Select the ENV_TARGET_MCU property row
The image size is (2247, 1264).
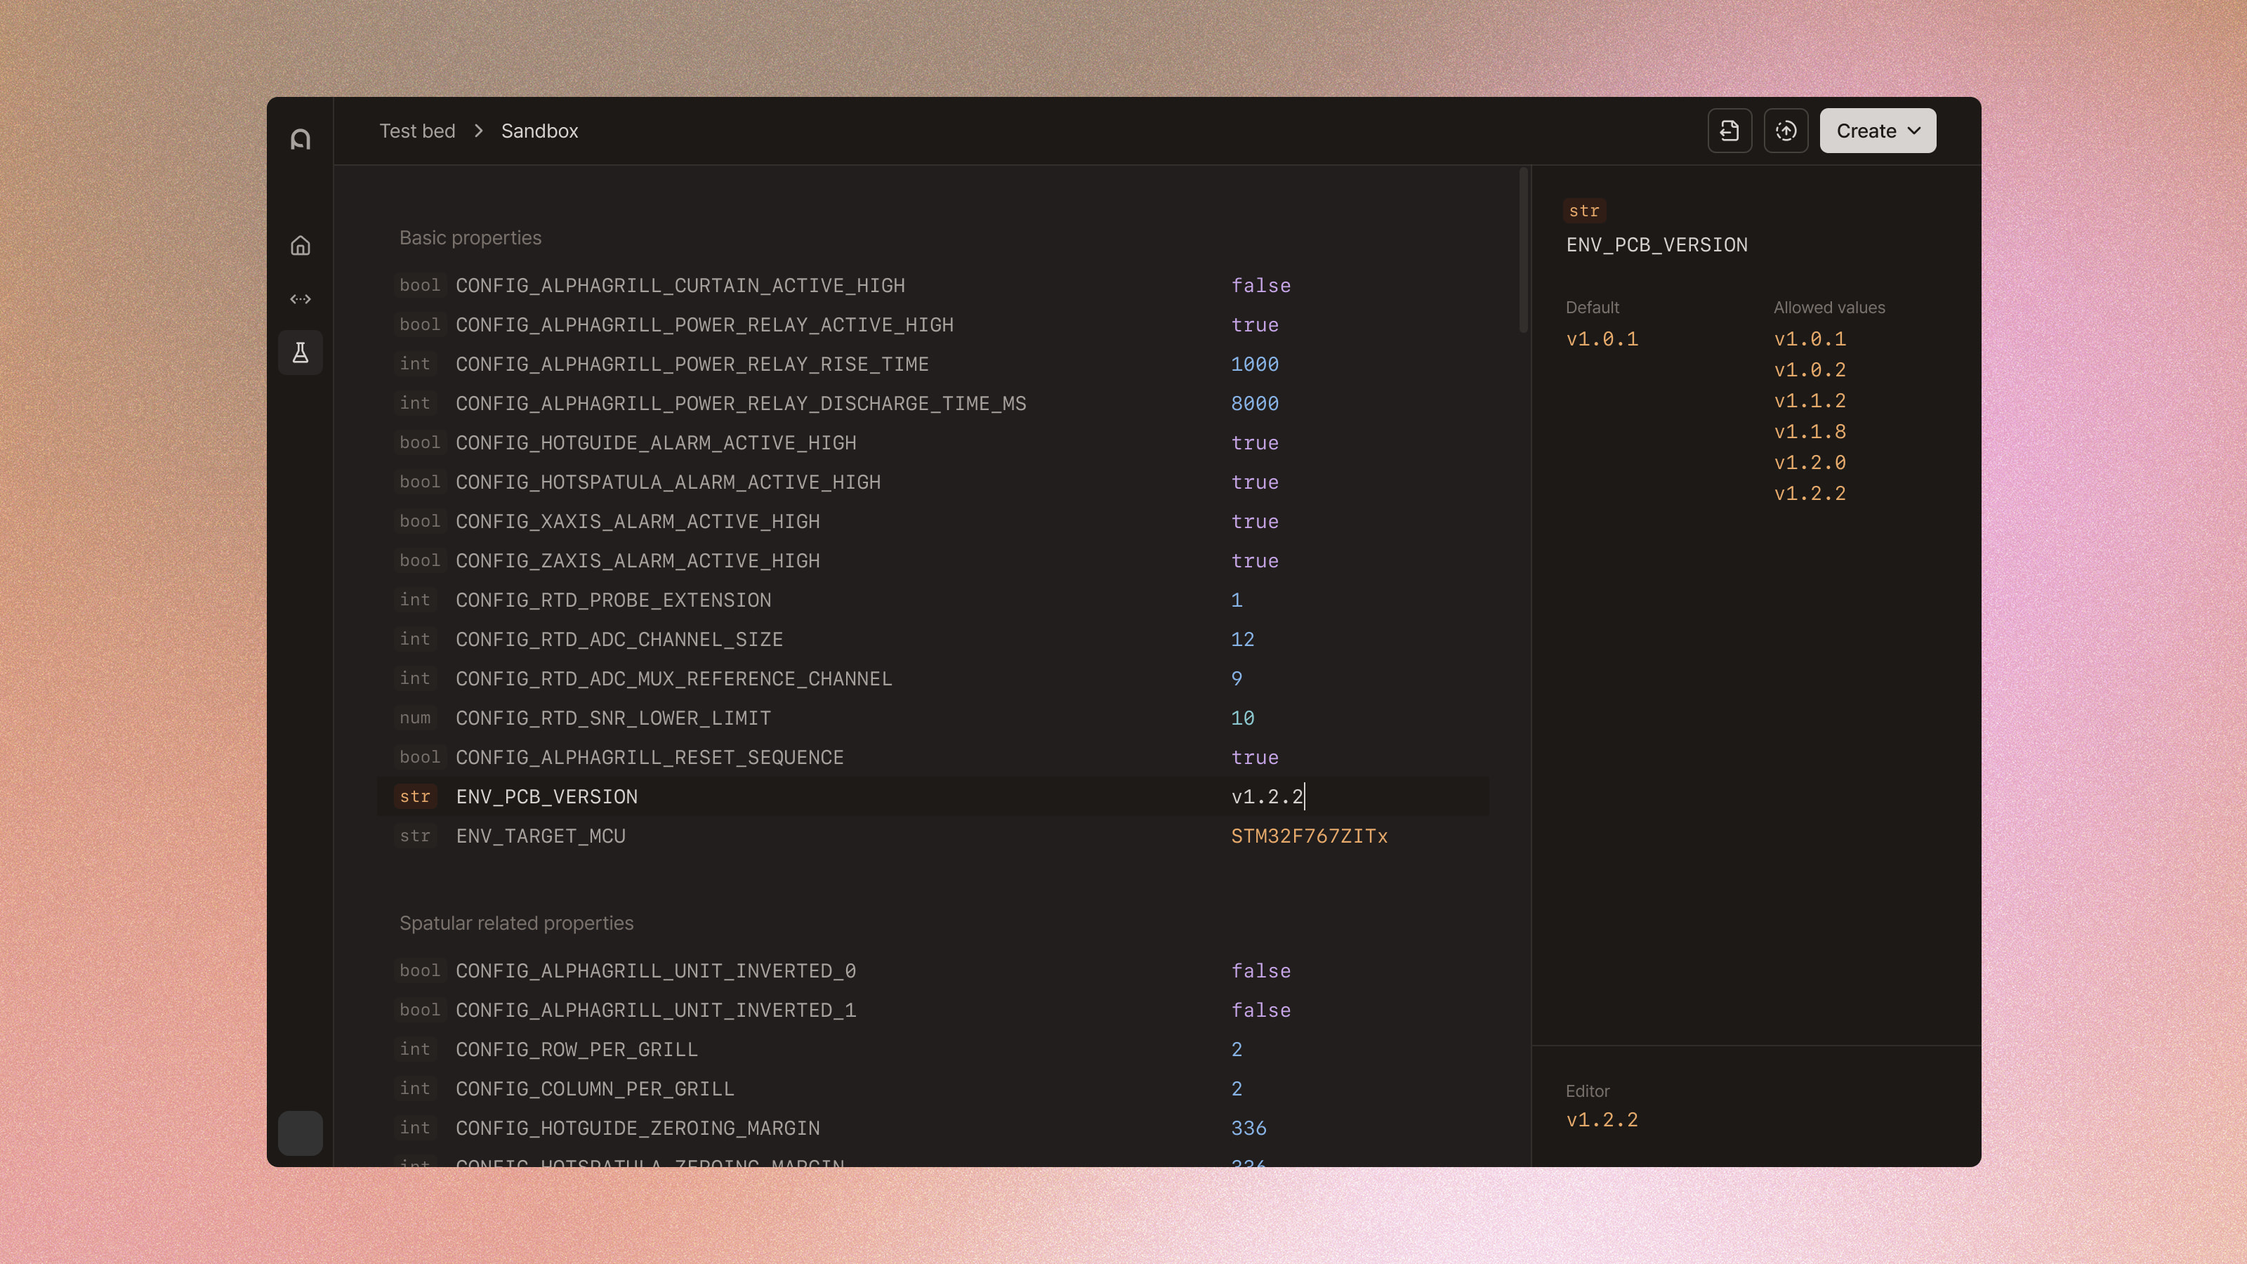click(x=541, y=836)
